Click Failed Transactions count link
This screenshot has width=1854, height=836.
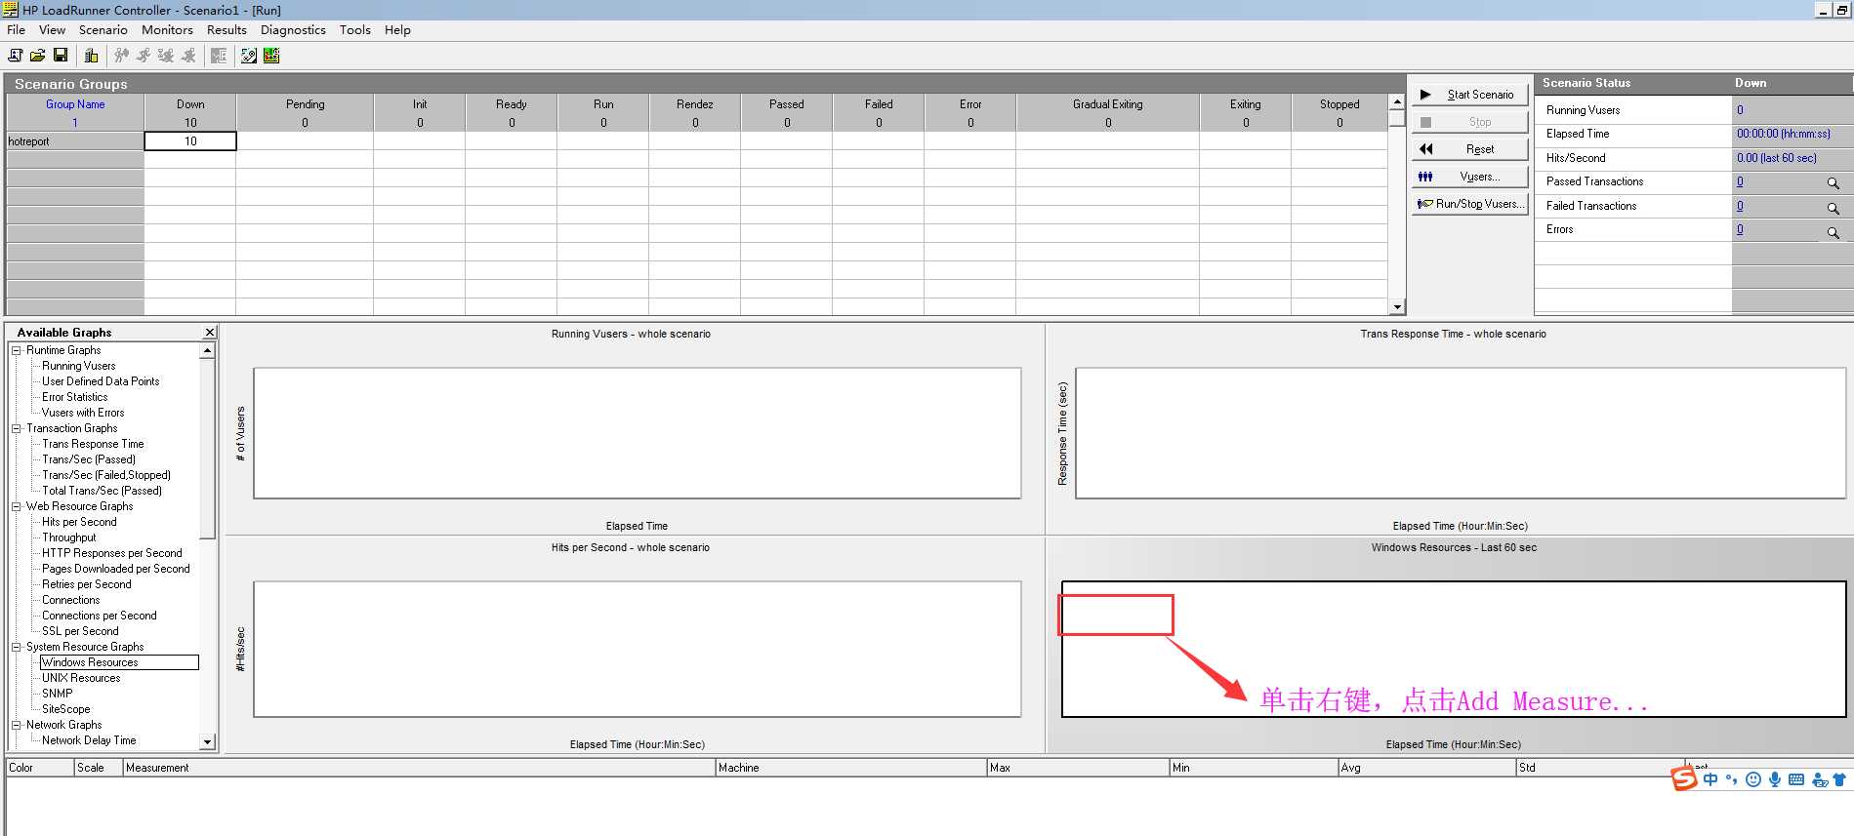1740,206
